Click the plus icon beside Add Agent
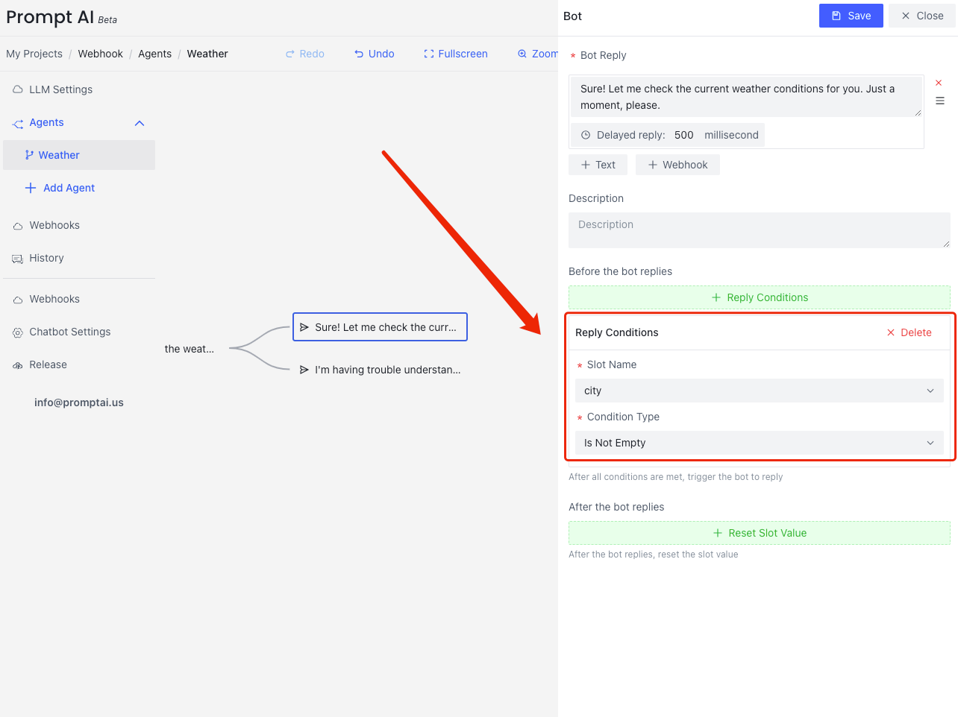The width and height of the screenshot is (958, 717). [x=31, y=188]
